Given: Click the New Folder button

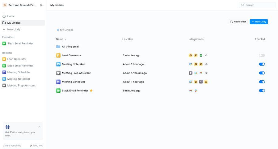Looking at the screenshot, I should pyautogui.click(x=238, y=22).
